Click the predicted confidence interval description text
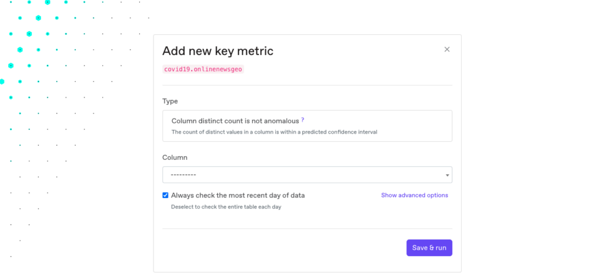Image resolution: width=614 pixels, height=276 pixels. pyautogui.click(x=274, y=132)
